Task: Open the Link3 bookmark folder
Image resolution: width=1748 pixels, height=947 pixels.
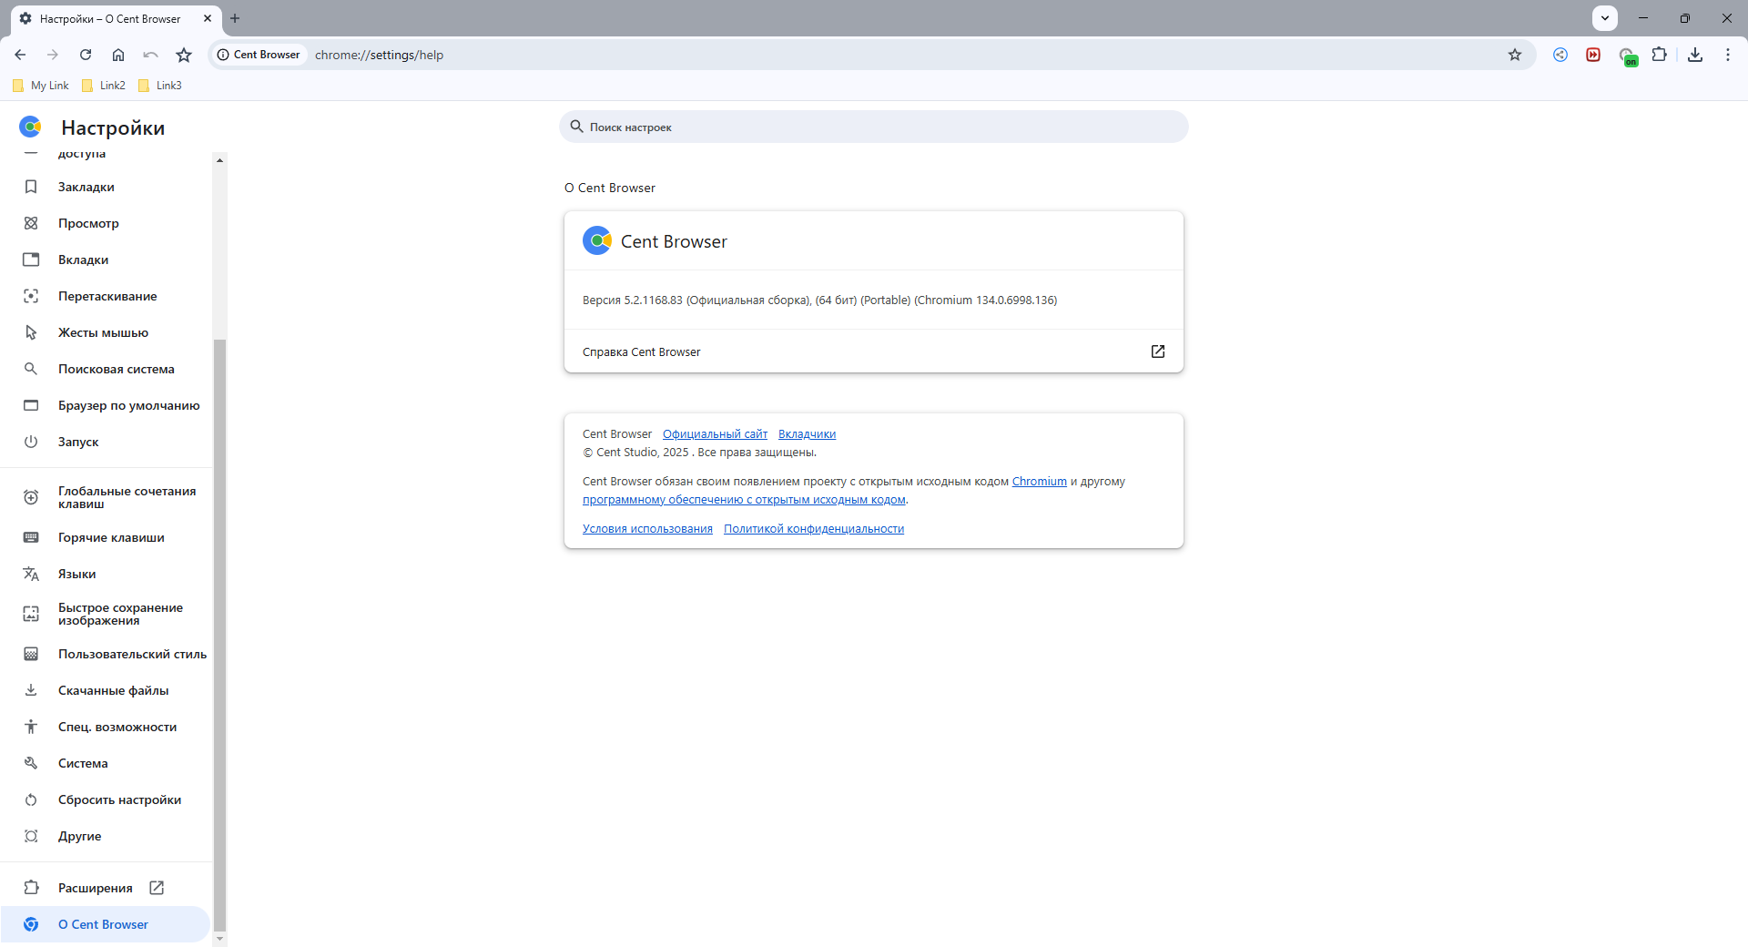Action: tap(160, 86)
